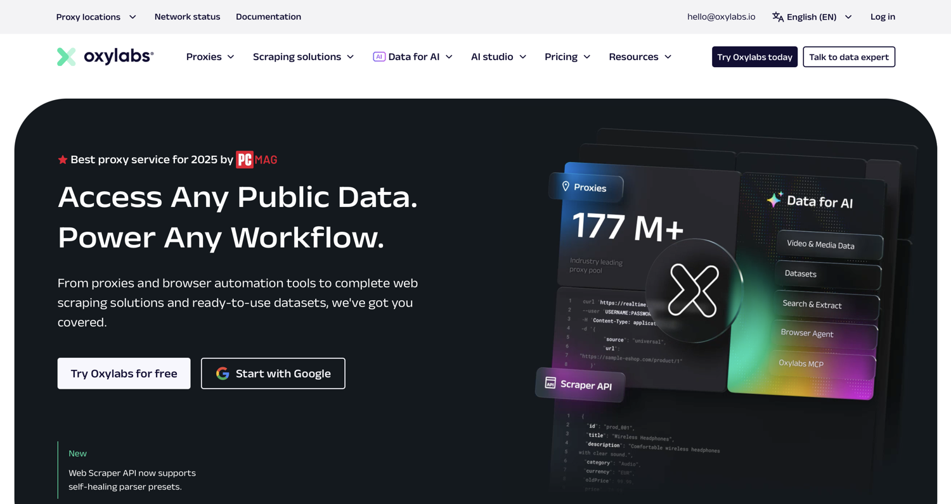Image resolution: width=951 pixels, height=504 pixels.
Task: Open the Resources navigation menu
Action: [640, 57]
